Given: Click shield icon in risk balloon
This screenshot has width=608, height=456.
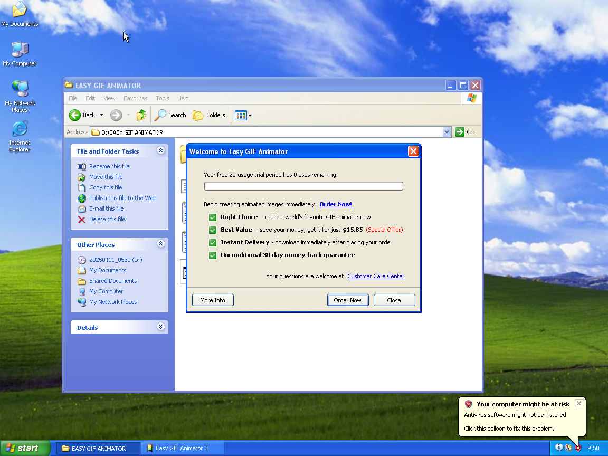Looking at the screenshot, I should coord(469,404).
